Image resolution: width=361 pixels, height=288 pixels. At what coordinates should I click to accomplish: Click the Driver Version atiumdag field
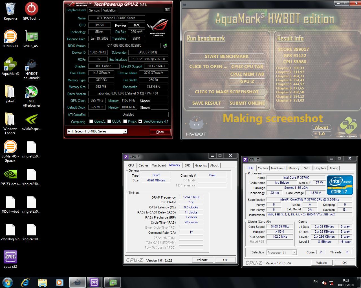[x=128, y=94]
